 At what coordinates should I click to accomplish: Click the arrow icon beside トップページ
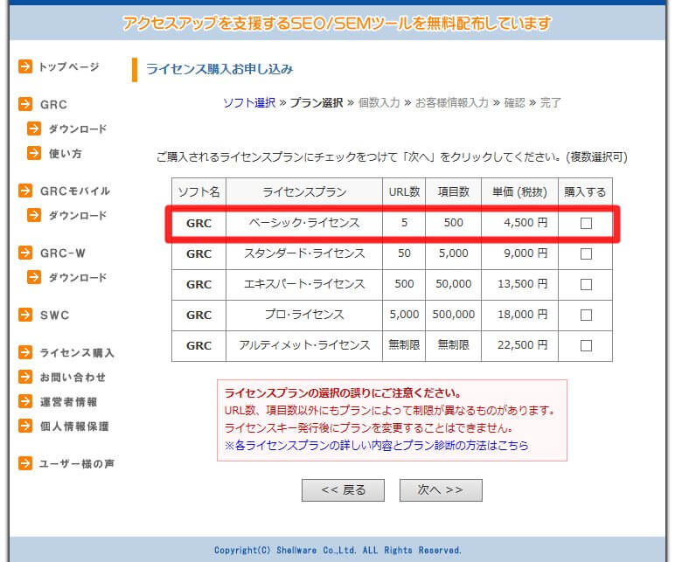pyautogui.click(x=25, y=66)
